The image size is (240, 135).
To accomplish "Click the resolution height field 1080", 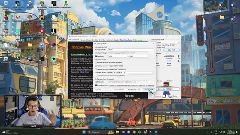I will click(138, 56).
